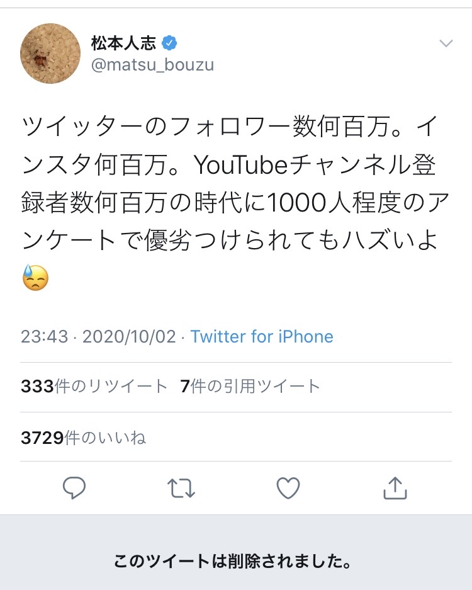Viewport: 472px width, 590px height.
Task: Open the 松本人志 display name
Action: [x=123, y=43]
